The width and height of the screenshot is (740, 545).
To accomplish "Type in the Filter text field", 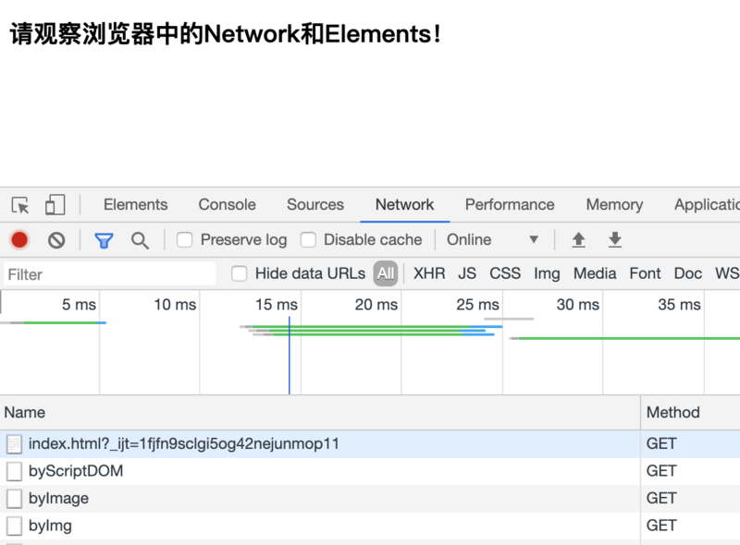I will (x=109, y=274).
